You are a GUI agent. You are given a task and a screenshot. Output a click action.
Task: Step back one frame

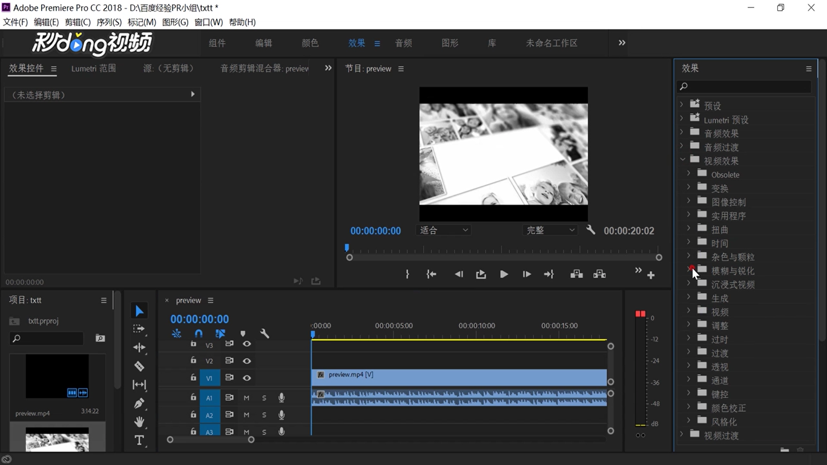coord(458,274)
